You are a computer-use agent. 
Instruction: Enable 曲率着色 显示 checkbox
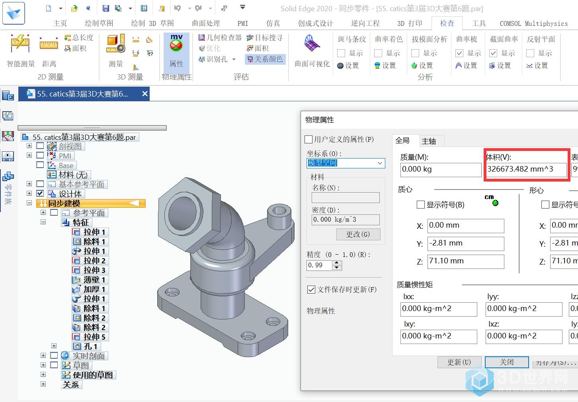[x=378, y=53]
